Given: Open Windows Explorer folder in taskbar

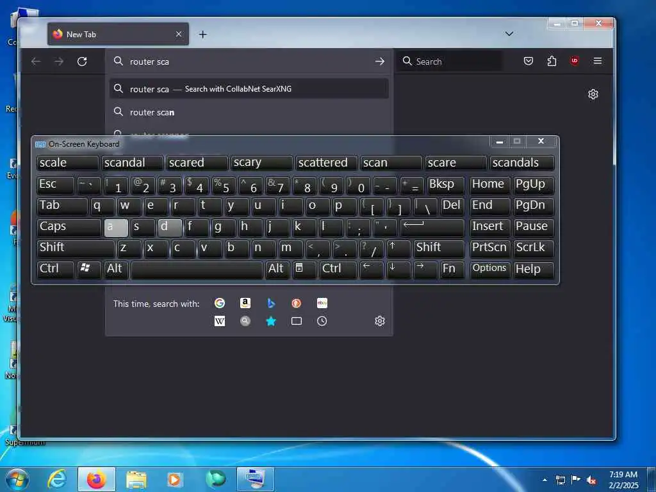Looking at the screenshot, I should coord(136,479).
